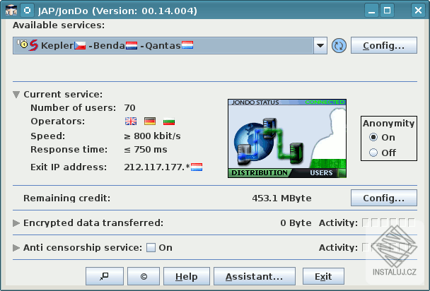430x291 pixels.
Task: Maximize the JAP/JonDo window
Action: click(x=388, y=11)
